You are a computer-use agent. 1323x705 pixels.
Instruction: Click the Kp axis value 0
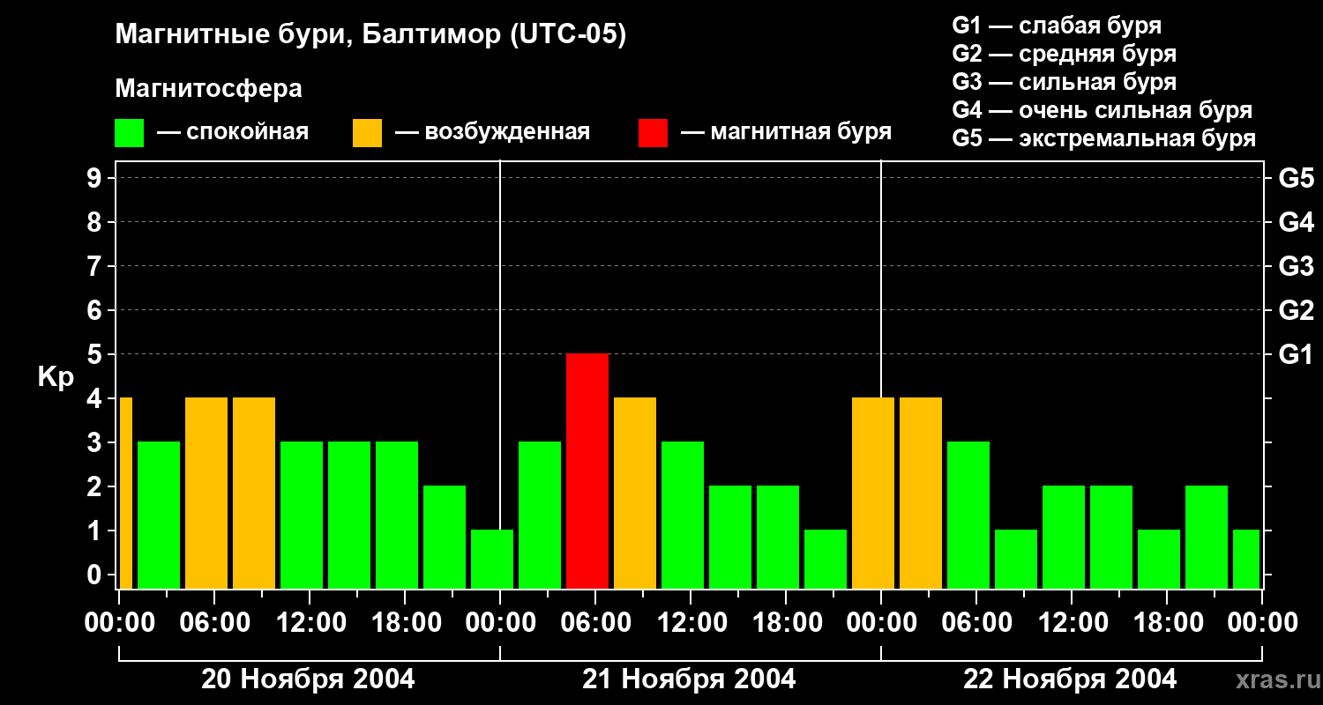(x=96, y=575)
